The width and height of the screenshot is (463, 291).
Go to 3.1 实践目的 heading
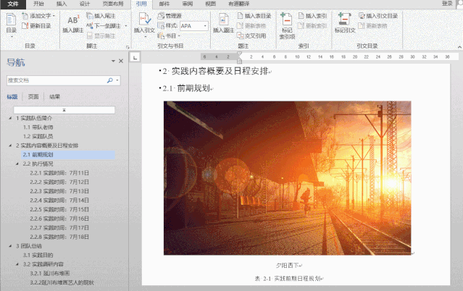[38, 255]
